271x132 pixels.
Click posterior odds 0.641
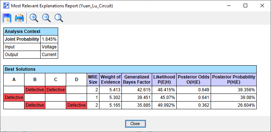(x=193, y=98)
